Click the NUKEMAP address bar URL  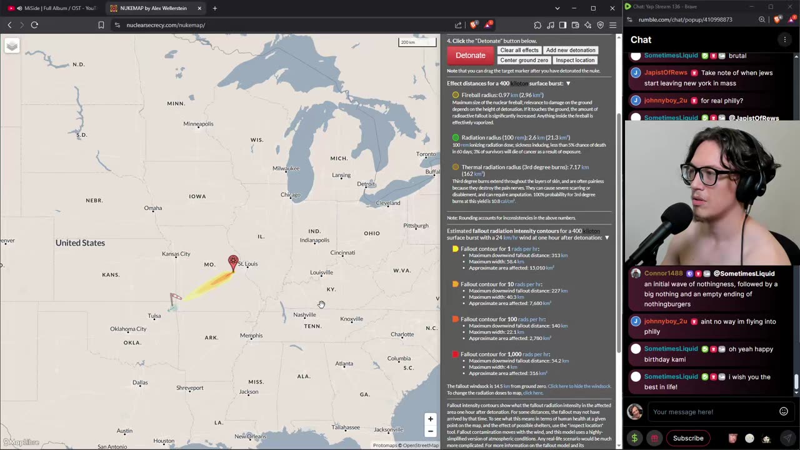[x=166, y=25]
